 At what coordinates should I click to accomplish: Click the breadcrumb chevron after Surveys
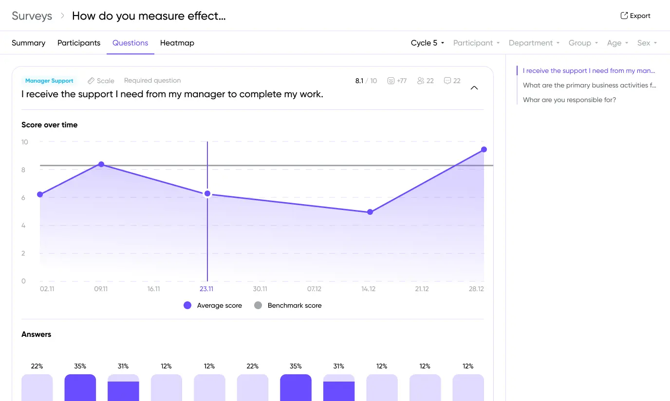click(62, 16)
